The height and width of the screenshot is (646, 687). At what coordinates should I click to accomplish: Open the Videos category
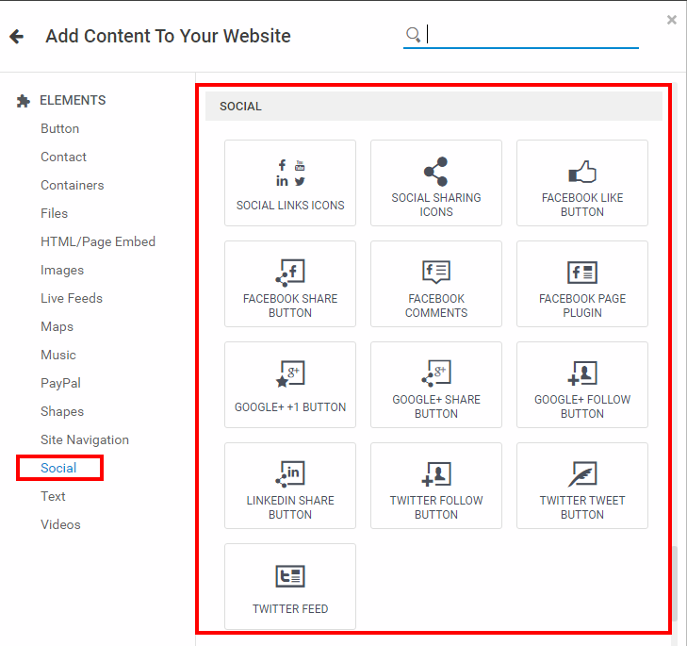point(60,524)
